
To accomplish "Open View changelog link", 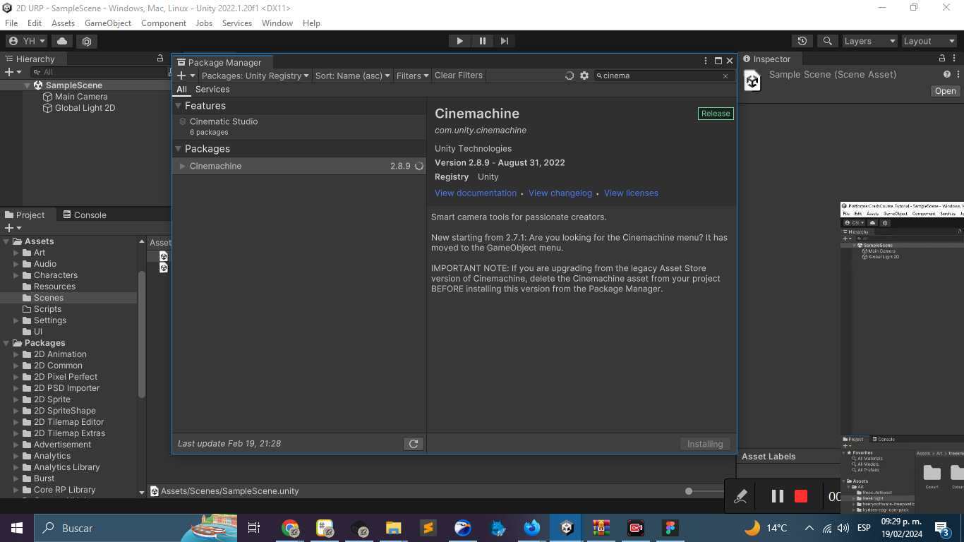I will [560, 193].
